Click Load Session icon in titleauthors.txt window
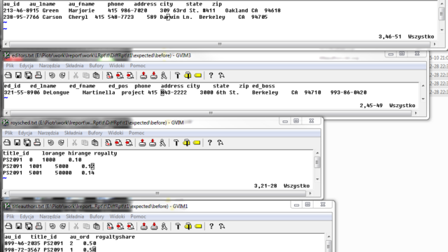The width and height of the screenshot is (448, 252). [x=144, y=226]
